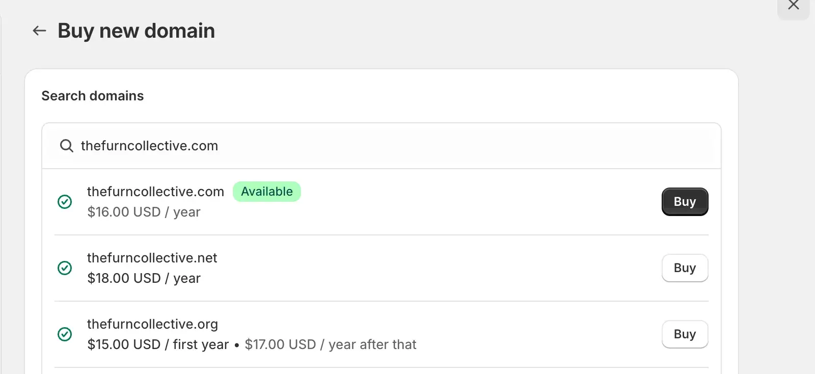The height and width of the screenshot is (374, 815).
Task: Click the $18.00 USD / year price
Action: (144, 278)
